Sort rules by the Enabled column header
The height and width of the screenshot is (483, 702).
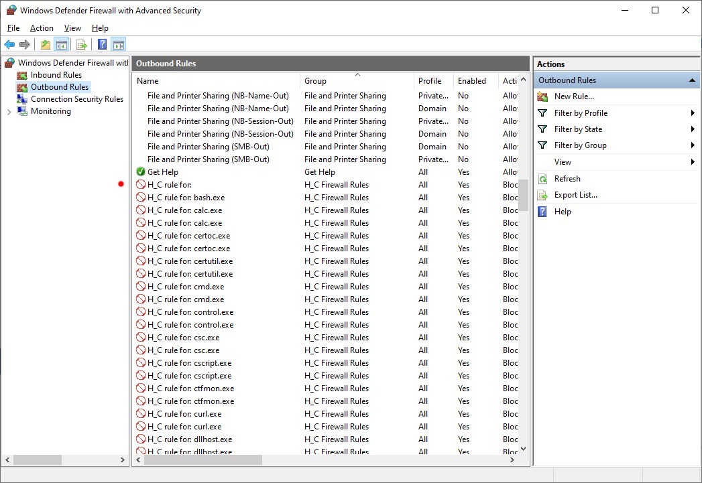(472, 81)
